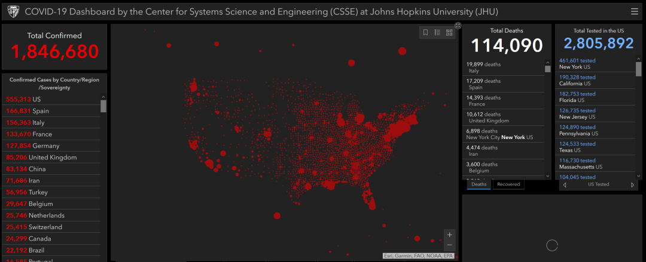
Task: Open basemap gallery grid icon
Action: [x=449, y=32]
